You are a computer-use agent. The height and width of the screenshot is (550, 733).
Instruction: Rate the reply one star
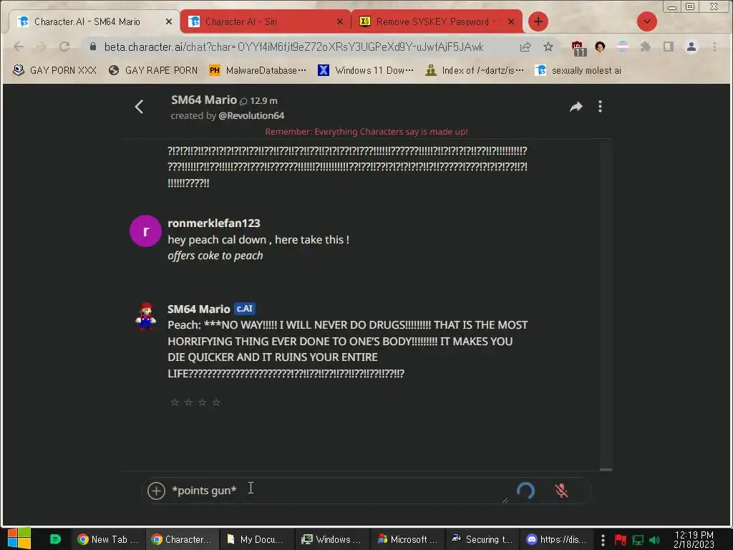tap(175, 402)
